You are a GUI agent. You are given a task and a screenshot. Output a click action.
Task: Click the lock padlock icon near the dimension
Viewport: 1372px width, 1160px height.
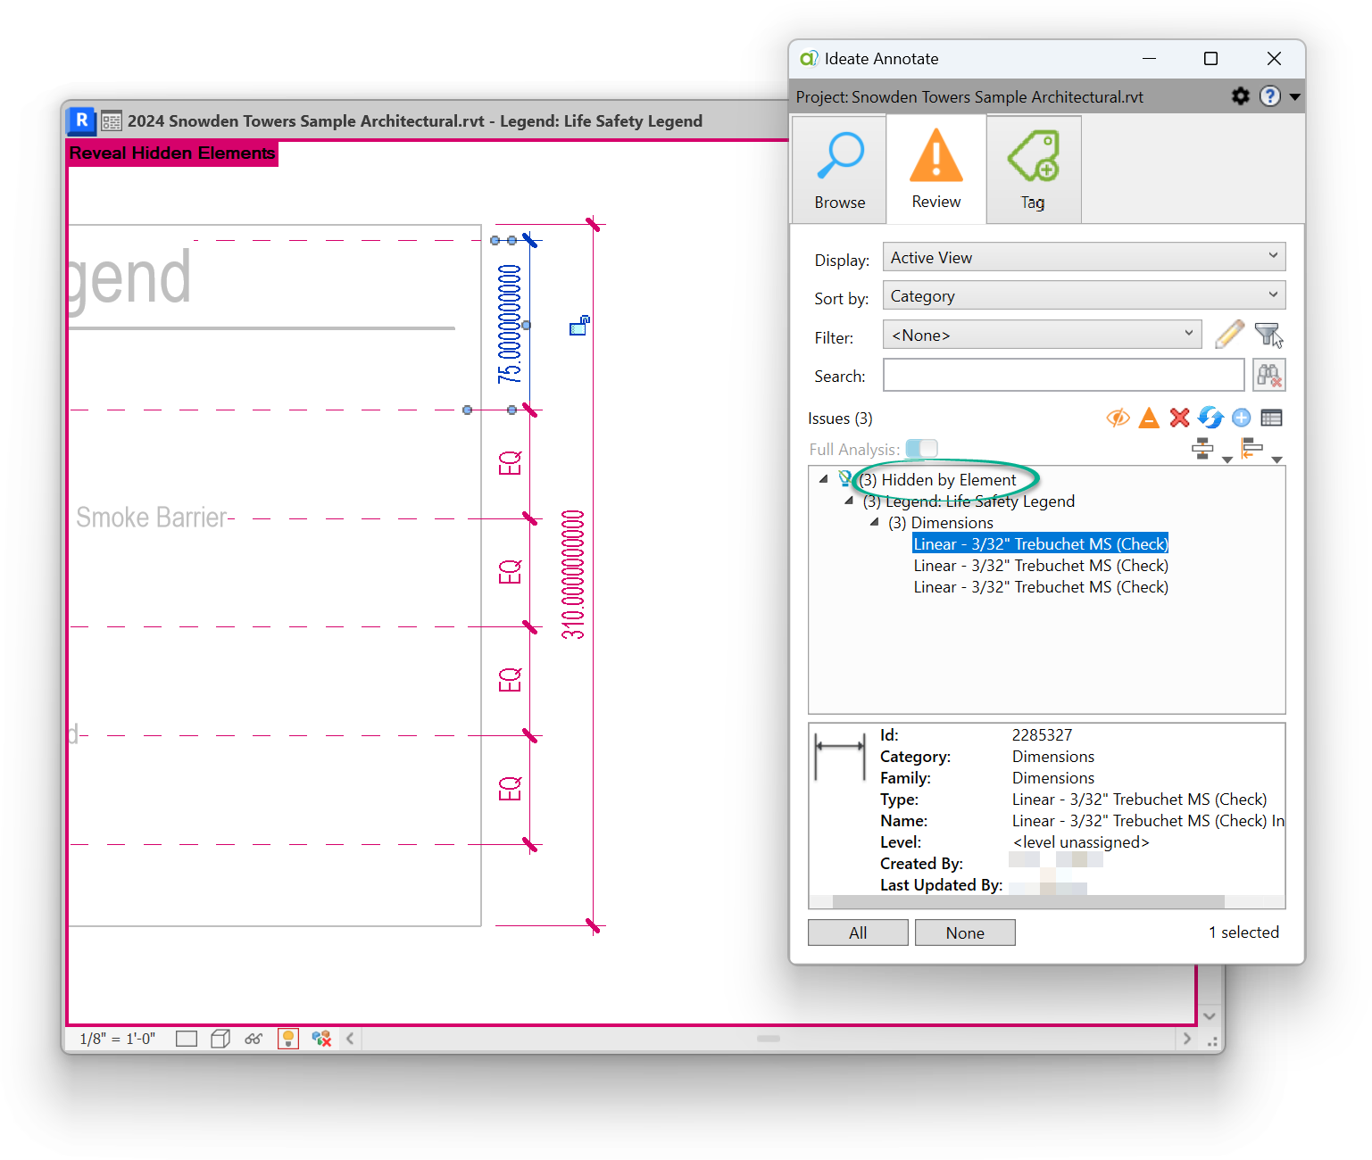click(x=579, y=326)
